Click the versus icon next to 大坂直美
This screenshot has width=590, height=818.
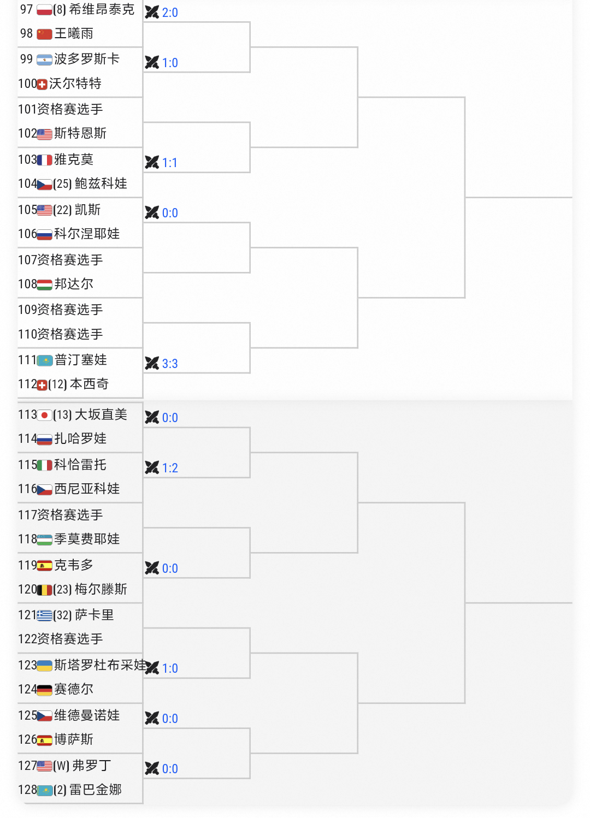tap(152, 417)
